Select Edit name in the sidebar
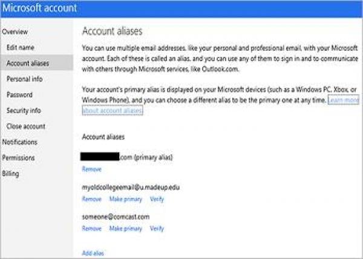Image resolution: width=363 pixels, height=259 pixels. [21, 47]
